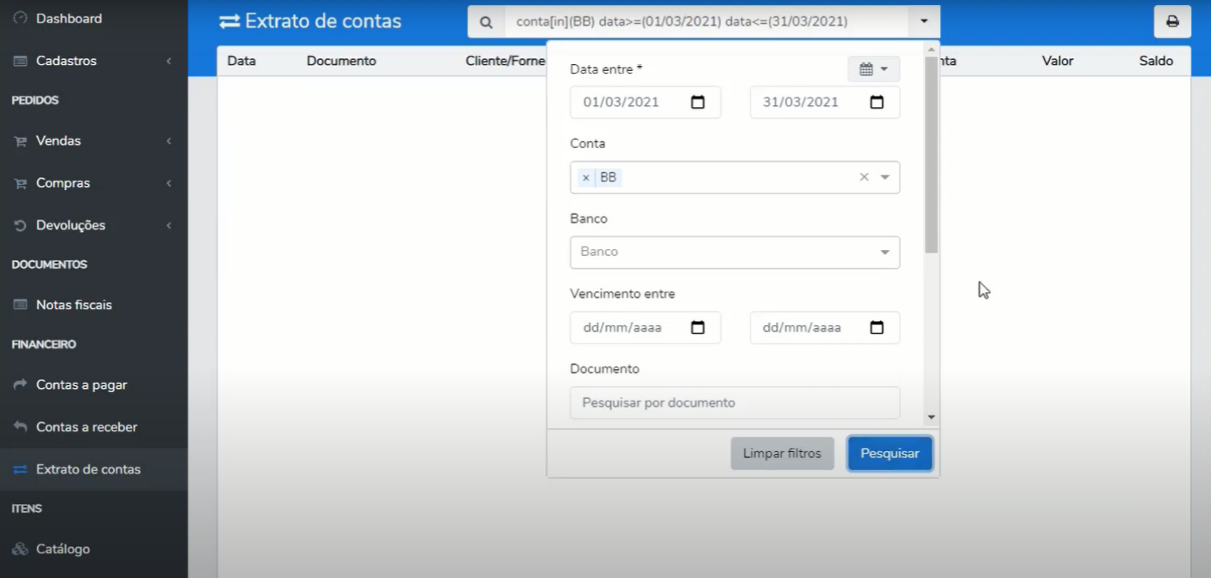Click the Extrato de contas exchange icon

point(21,469)
